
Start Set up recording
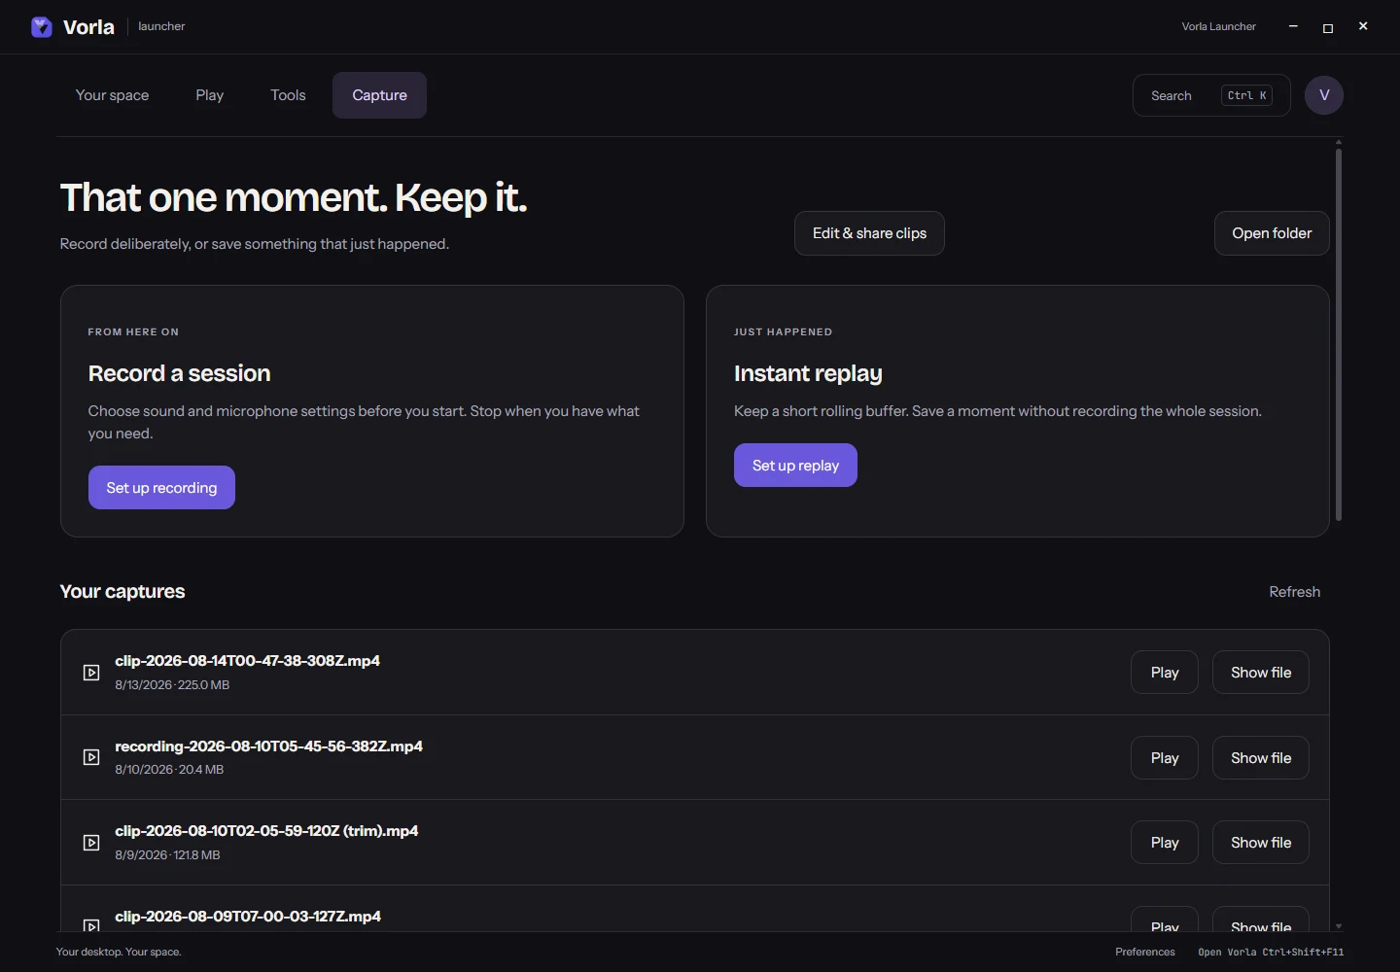tap(161, 488)
